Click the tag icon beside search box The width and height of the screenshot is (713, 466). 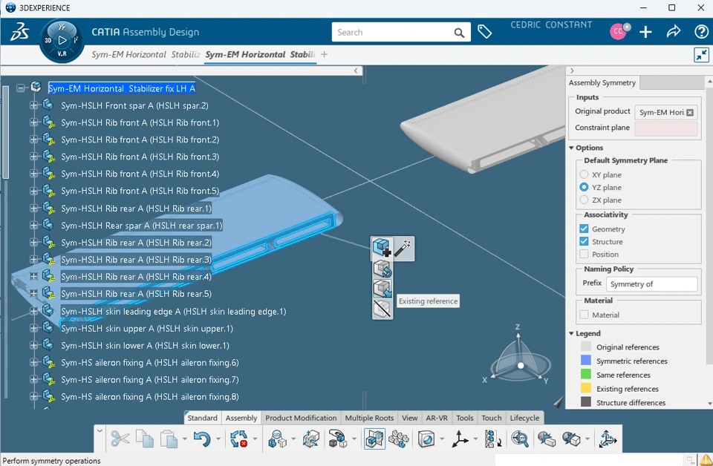(485, 32)
